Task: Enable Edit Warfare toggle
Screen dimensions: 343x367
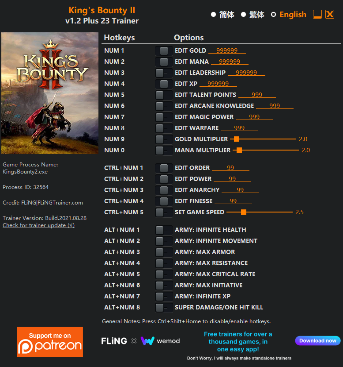Action: coord(164,128)
